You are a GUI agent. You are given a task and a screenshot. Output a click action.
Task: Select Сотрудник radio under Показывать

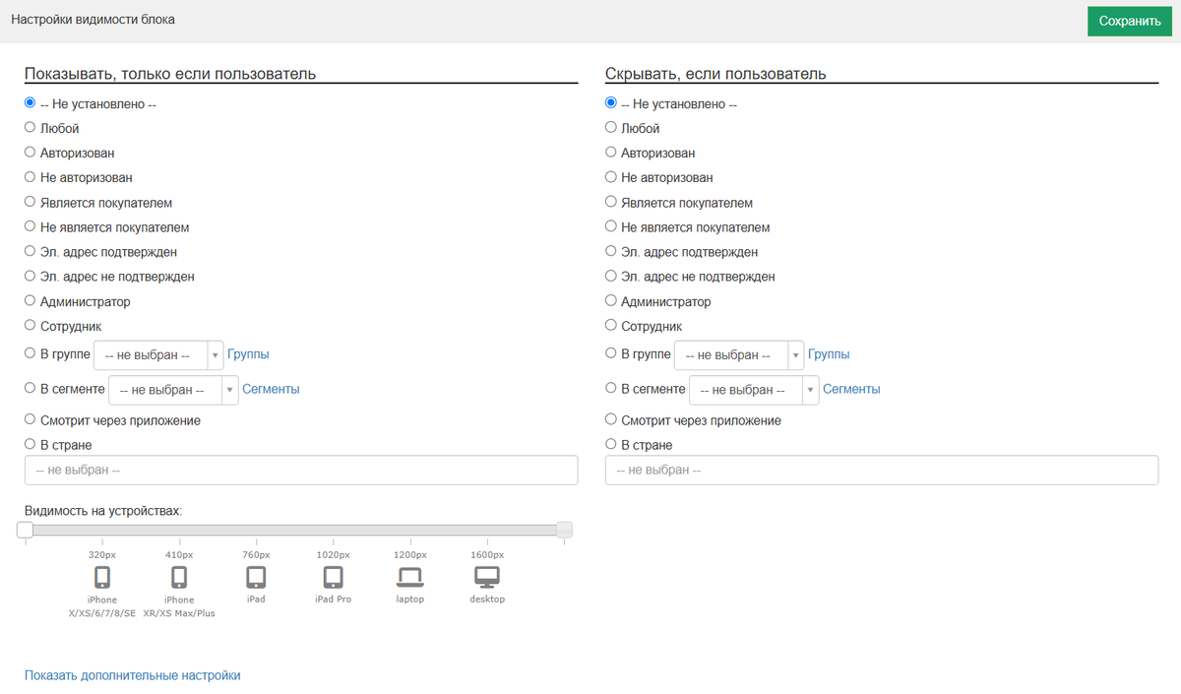pyautogui.click(x=30, y=325)
